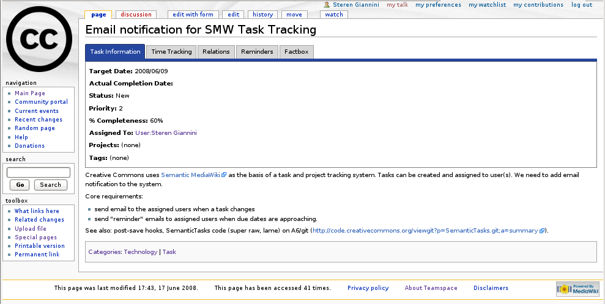Open the Technology category link

(140, 252)
